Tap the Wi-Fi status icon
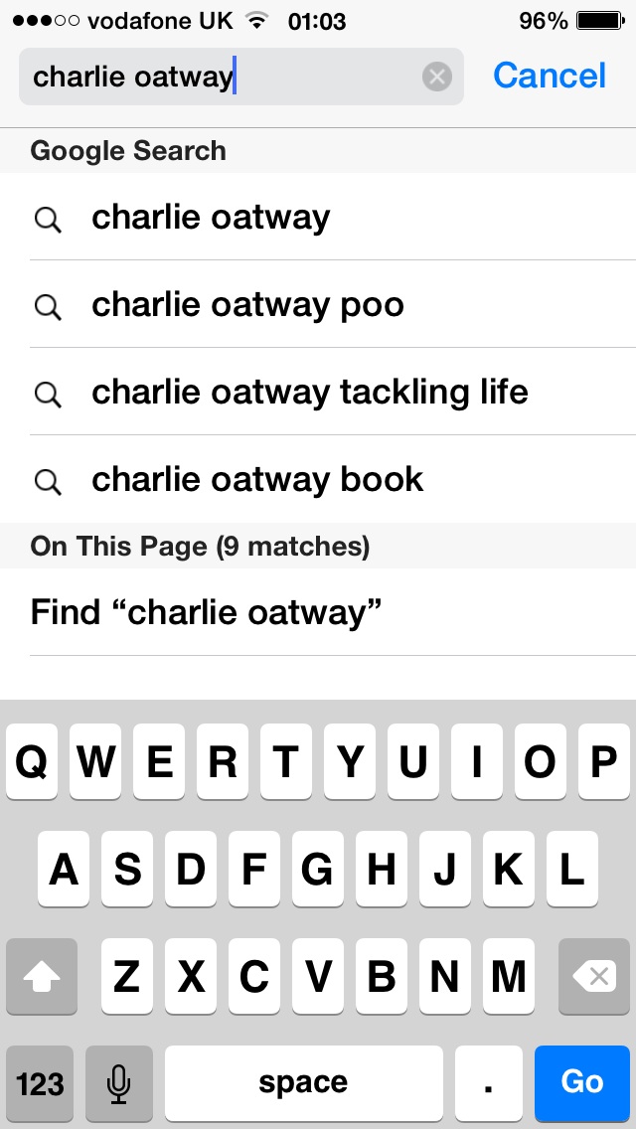The height and width of the screenshot is (1129, 636). tap(257, 21)
